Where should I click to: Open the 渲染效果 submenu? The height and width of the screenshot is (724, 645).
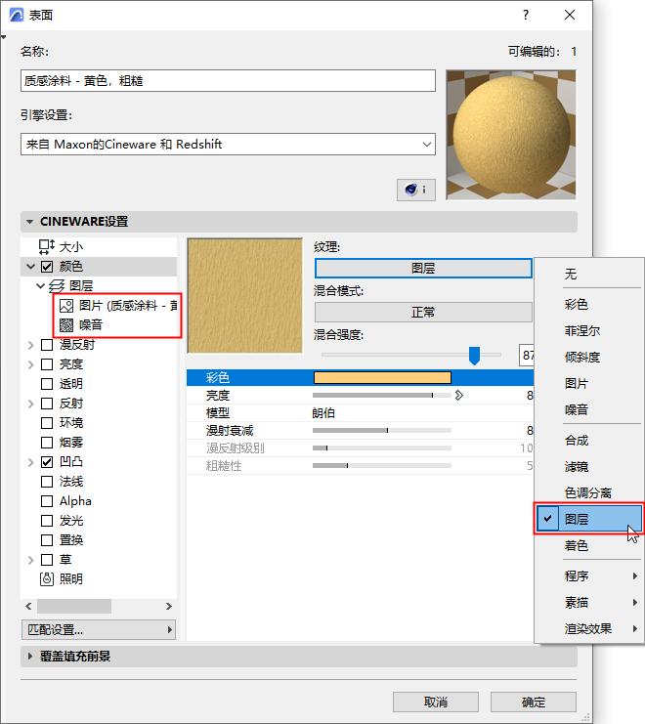[588, 629]
